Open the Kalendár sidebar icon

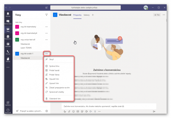pyautogui.click(x=8, y=45)
